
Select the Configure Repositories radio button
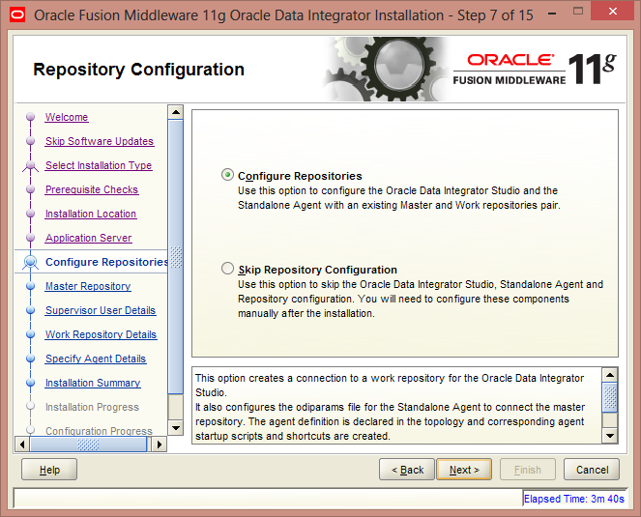pyautogui.click(x=228, y=176)
